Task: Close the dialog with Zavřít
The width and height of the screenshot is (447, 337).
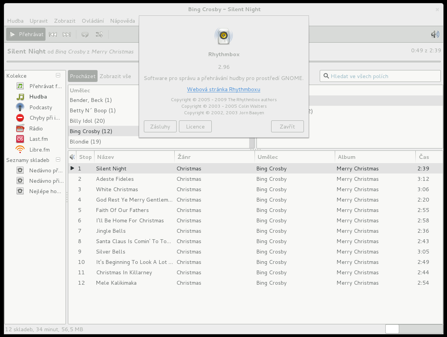Action: [x=287, y=127]
